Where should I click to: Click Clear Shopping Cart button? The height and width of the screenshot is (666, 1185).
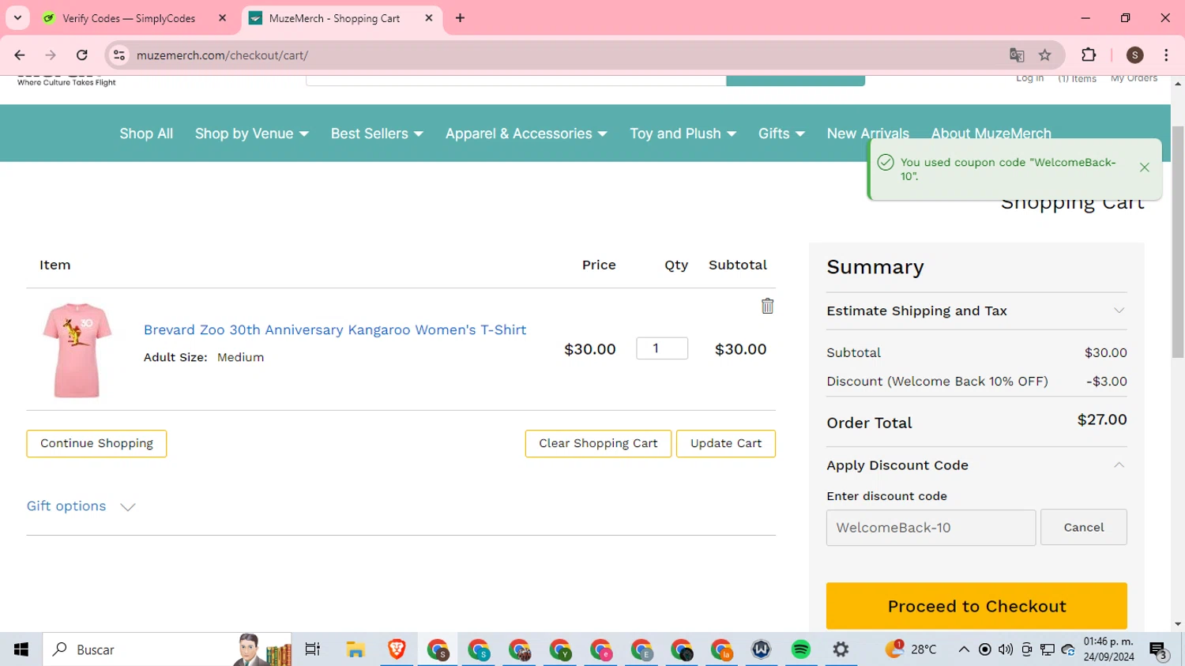click(x=598, y=443)
